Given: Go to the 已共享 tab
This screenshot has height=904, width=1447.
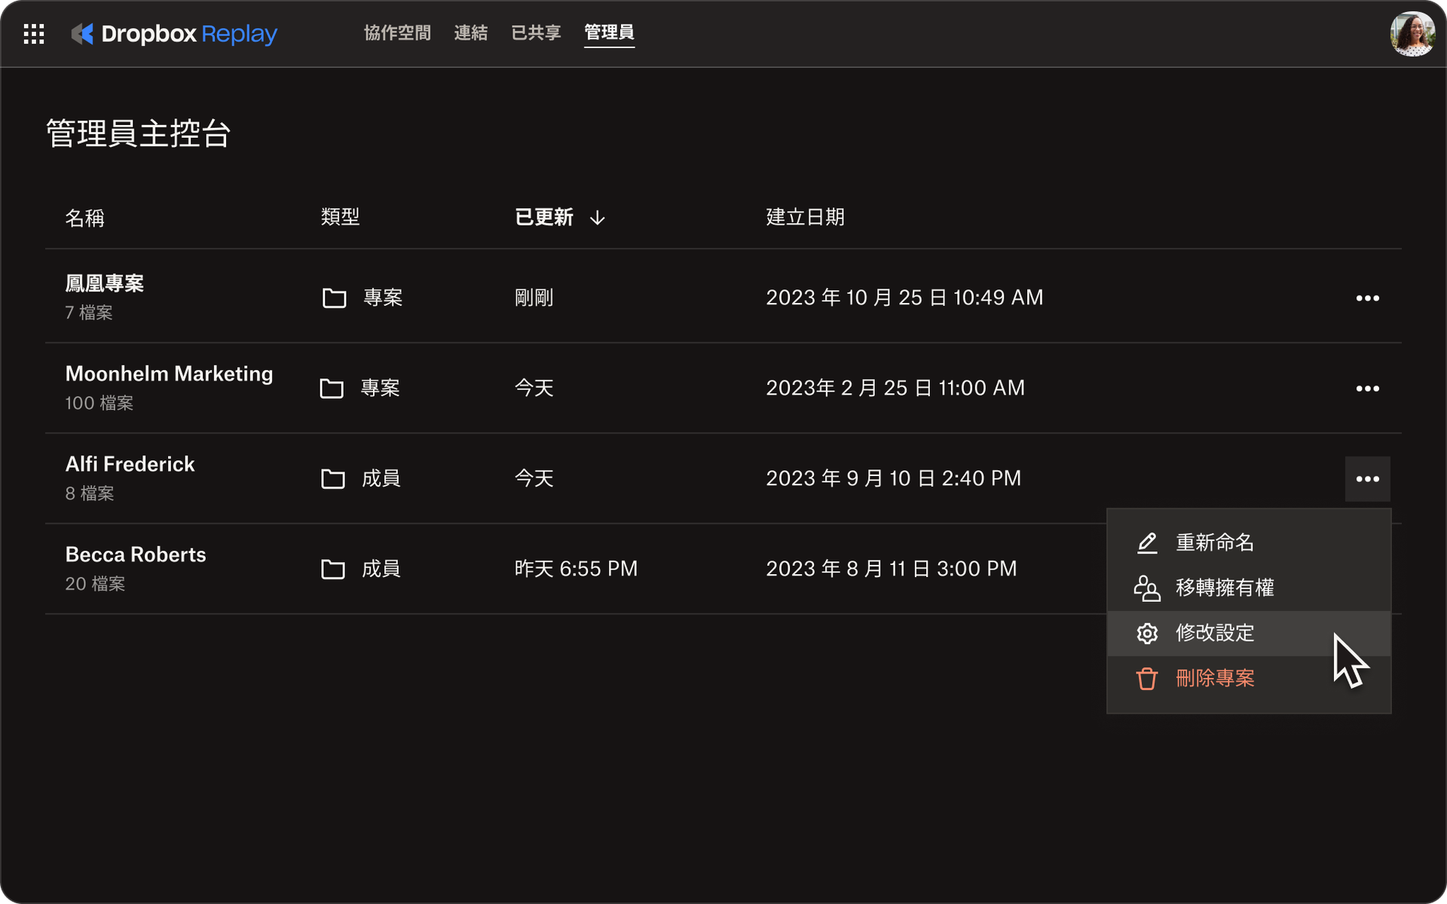Looking at the screenshot, I should 536,33.
